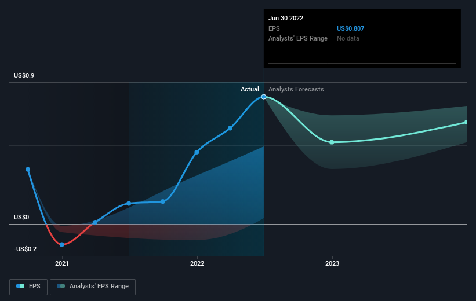Select the first EPS data point in late 2020
This screenshot has height=301, width=476.
pyautogui.click(x=28, y=170)
